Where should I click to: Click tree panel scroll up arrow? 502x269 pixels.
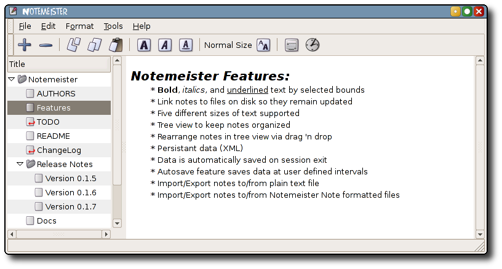click(x=117, y=60)
